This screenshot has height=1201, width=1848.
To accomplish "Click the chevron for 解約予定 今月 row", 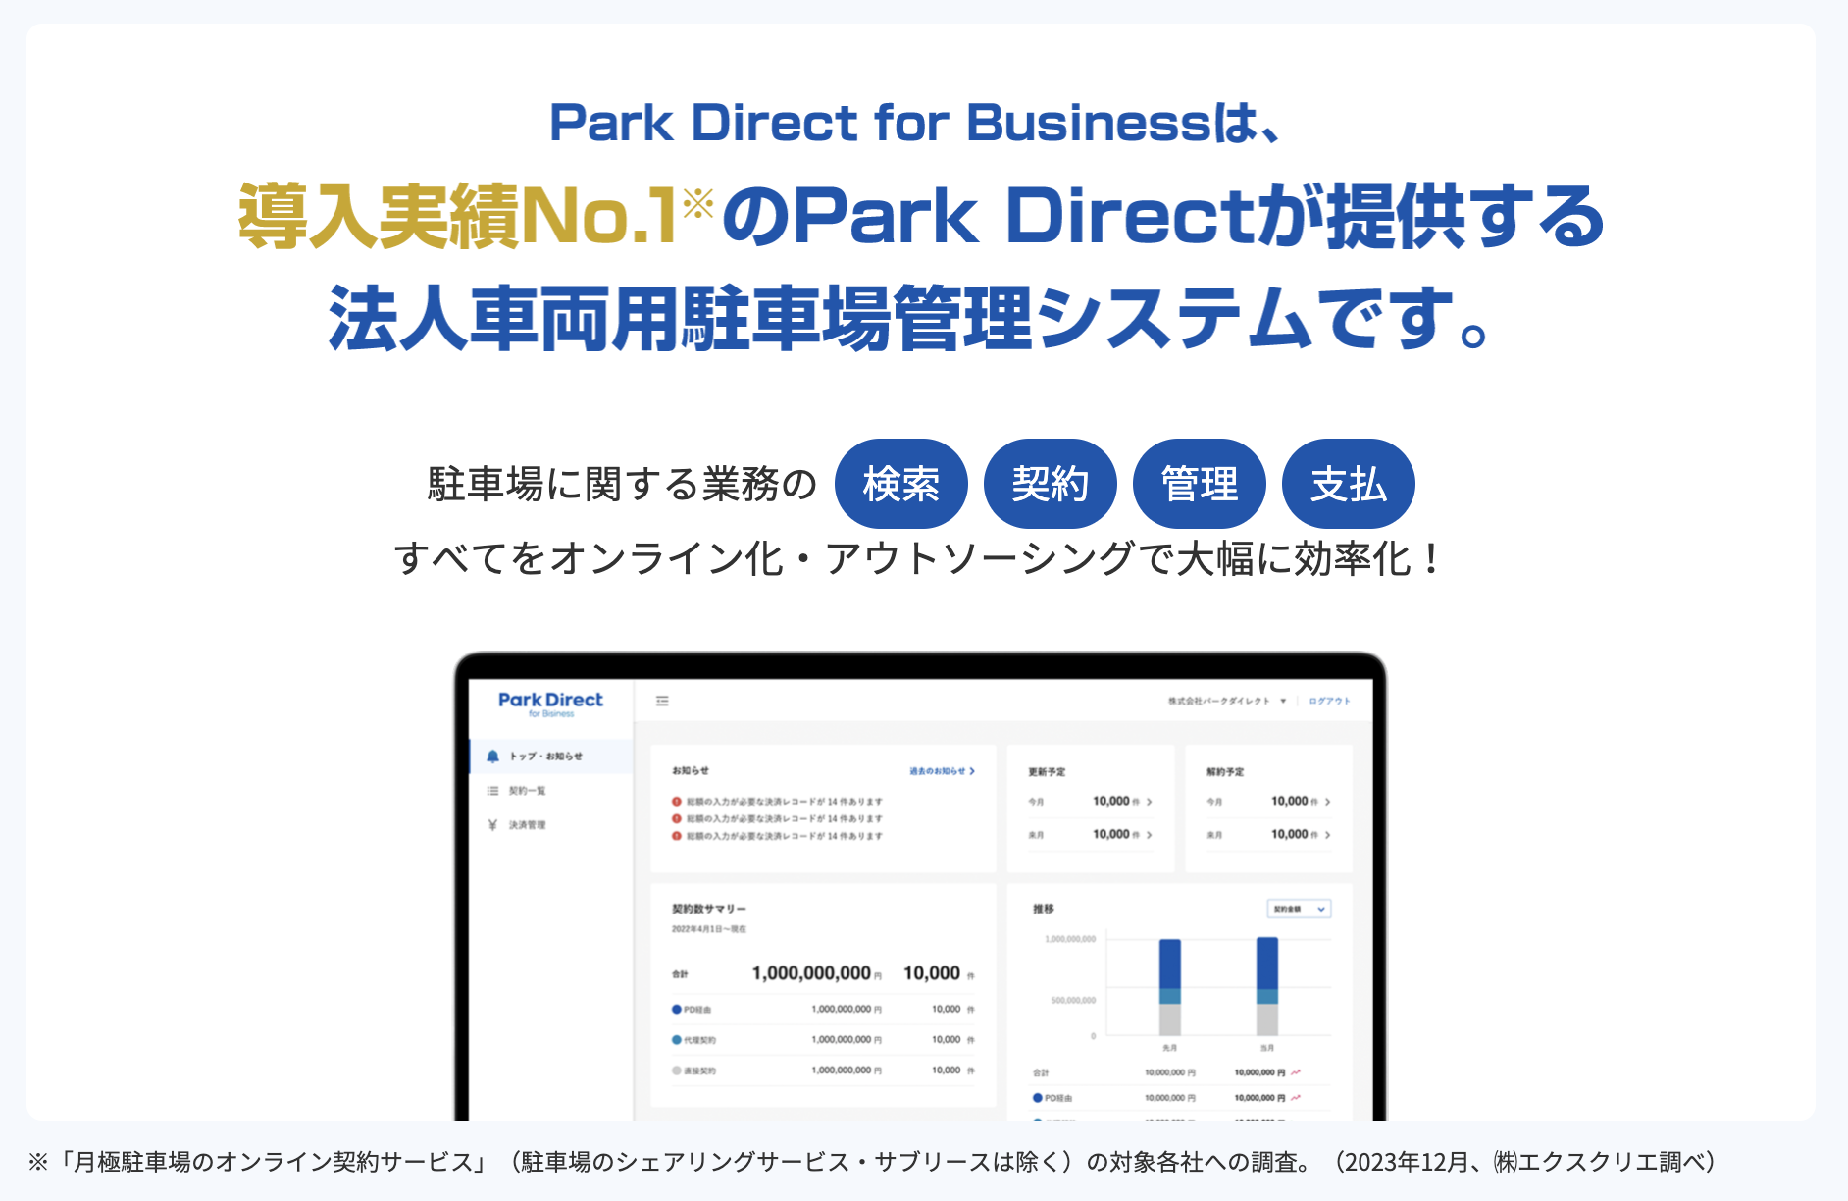I will click(1327, 802).
